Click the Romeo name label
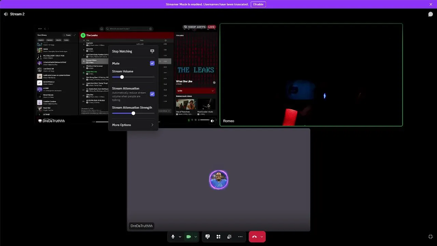 coord(228,121)
